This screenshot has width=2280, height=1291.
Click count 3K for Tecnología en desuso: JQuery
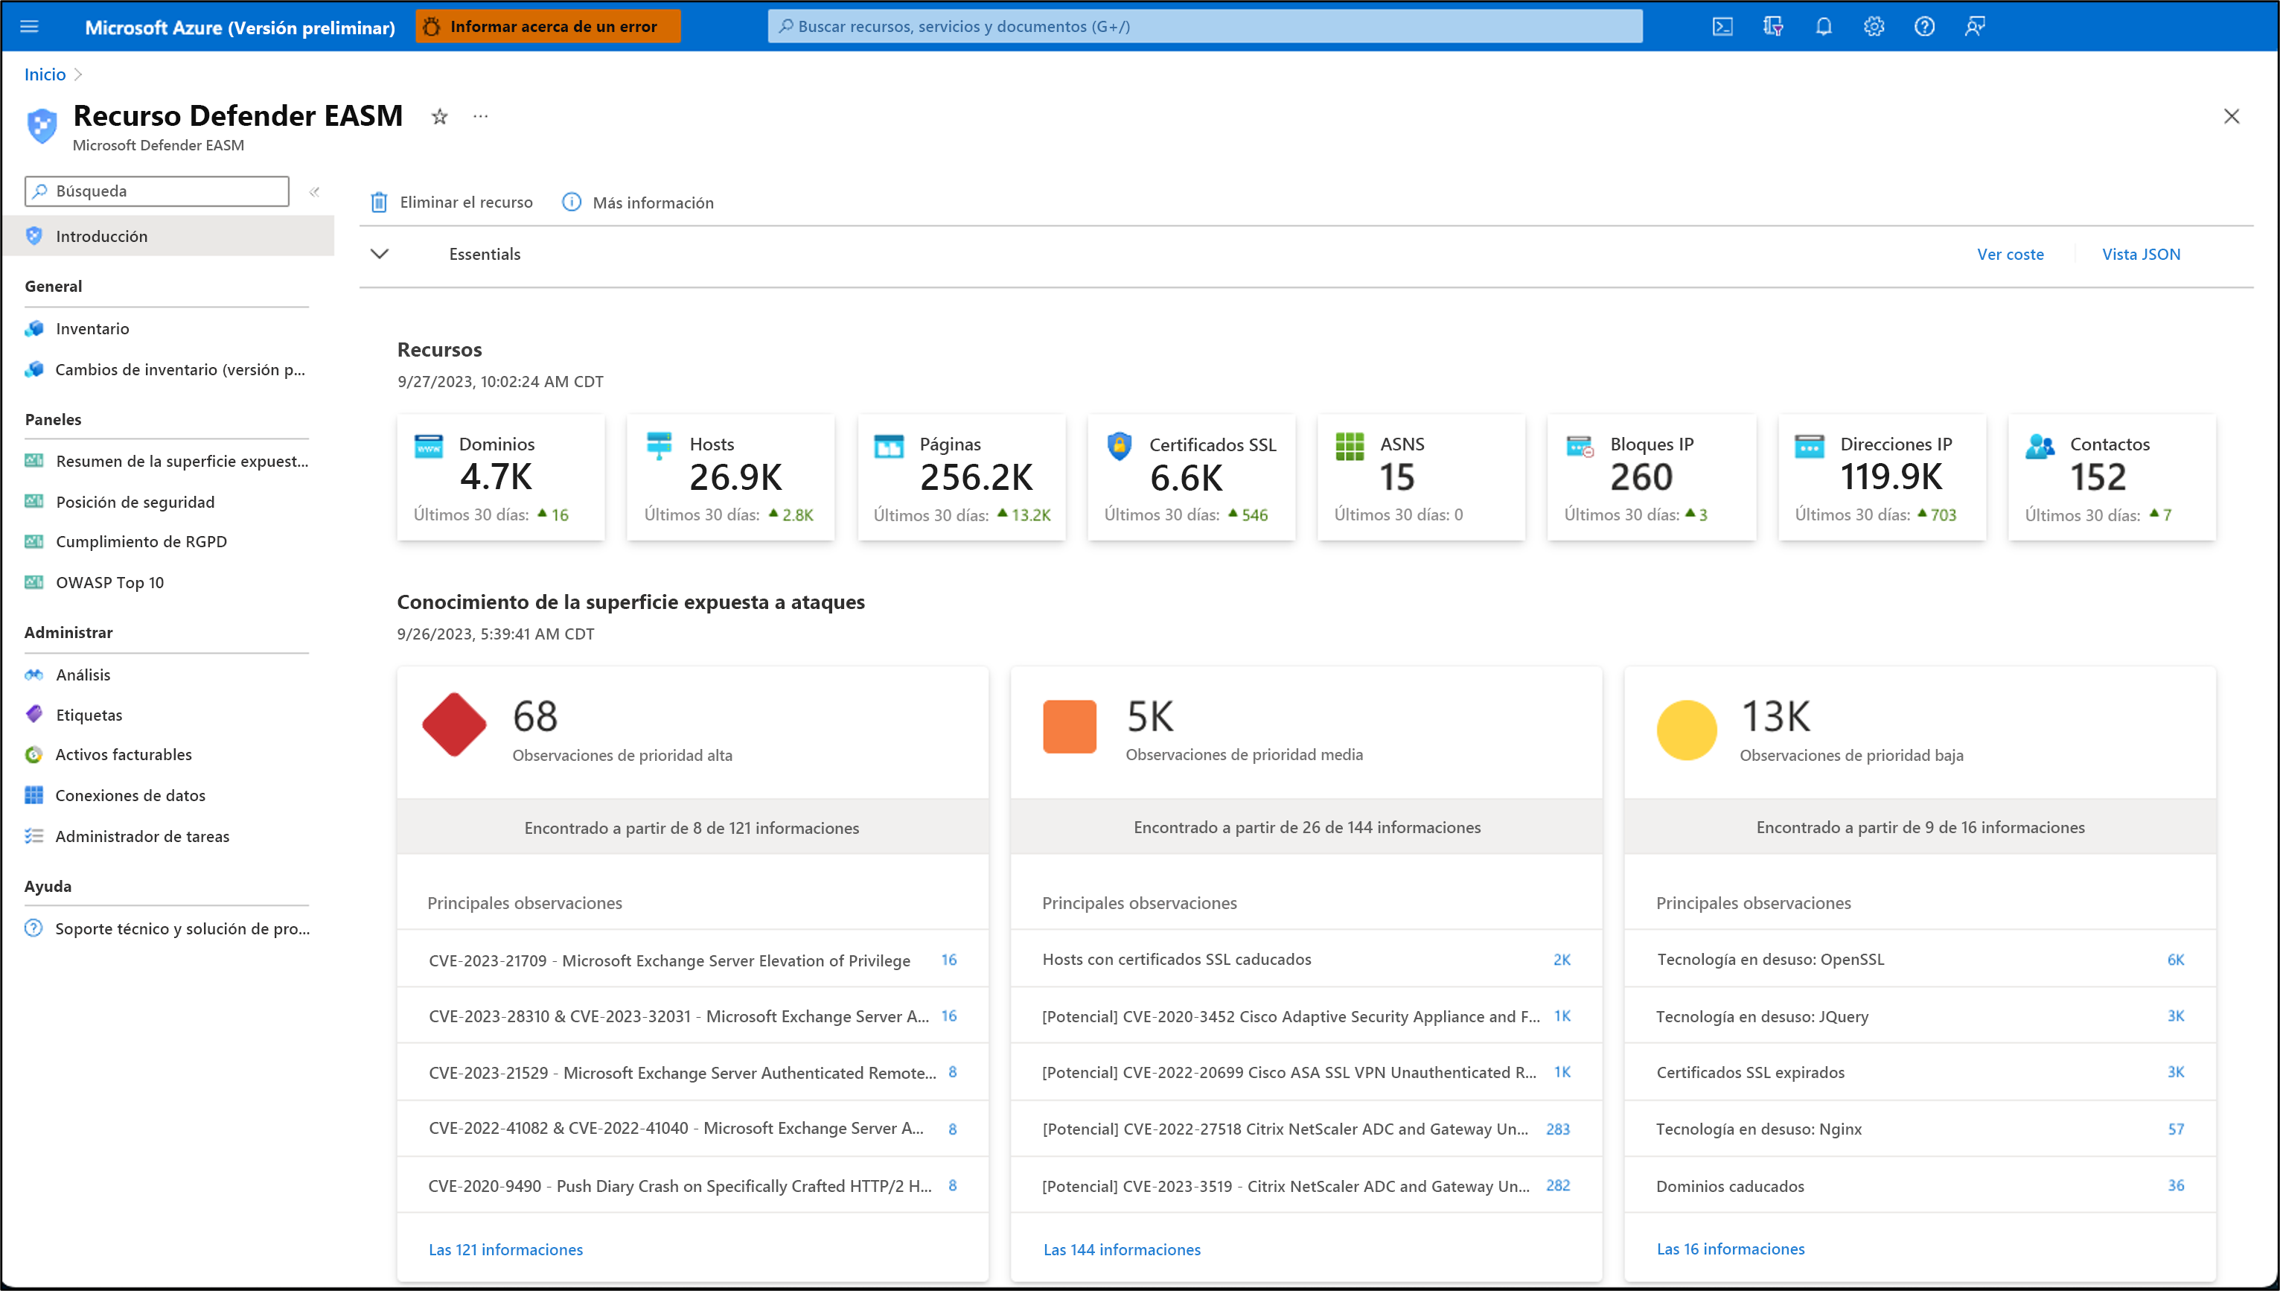pyautogui.click(x=2175, y=1016)
